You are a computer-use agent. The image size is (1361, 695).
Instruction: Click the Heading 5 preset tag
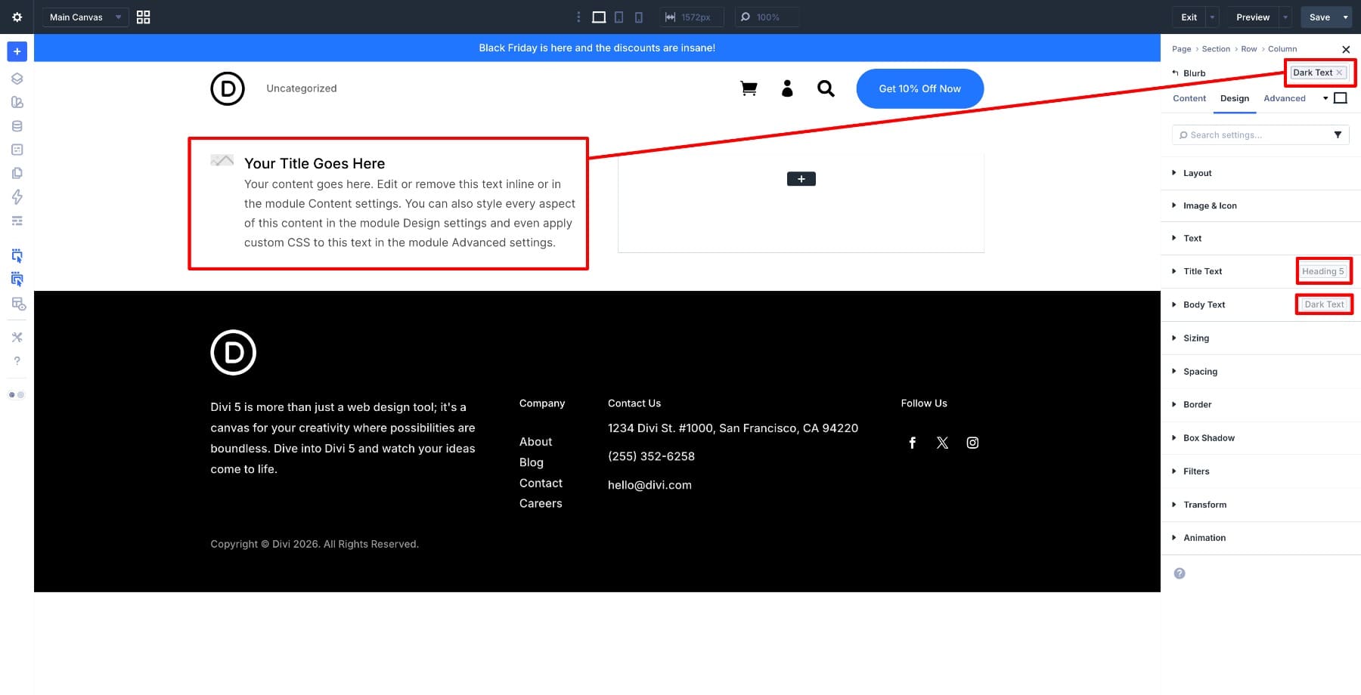point(1323,271)
